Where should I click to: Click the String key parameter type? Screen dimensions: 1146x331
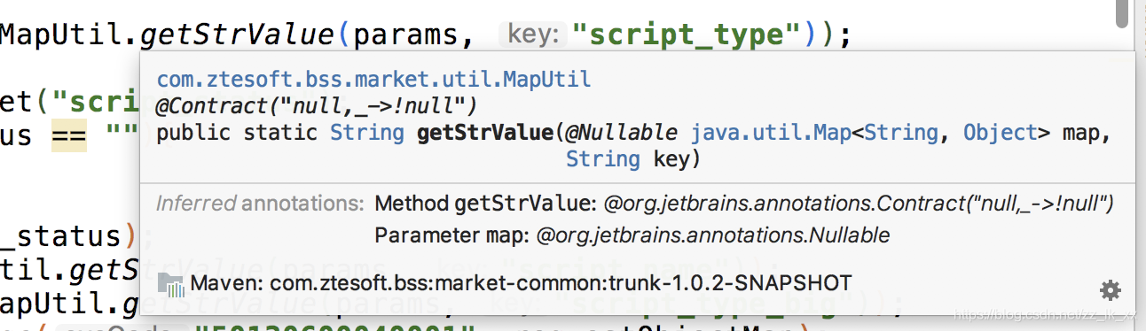click(603, 159)
